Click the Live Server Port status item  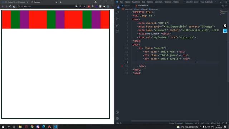(215, 123)
